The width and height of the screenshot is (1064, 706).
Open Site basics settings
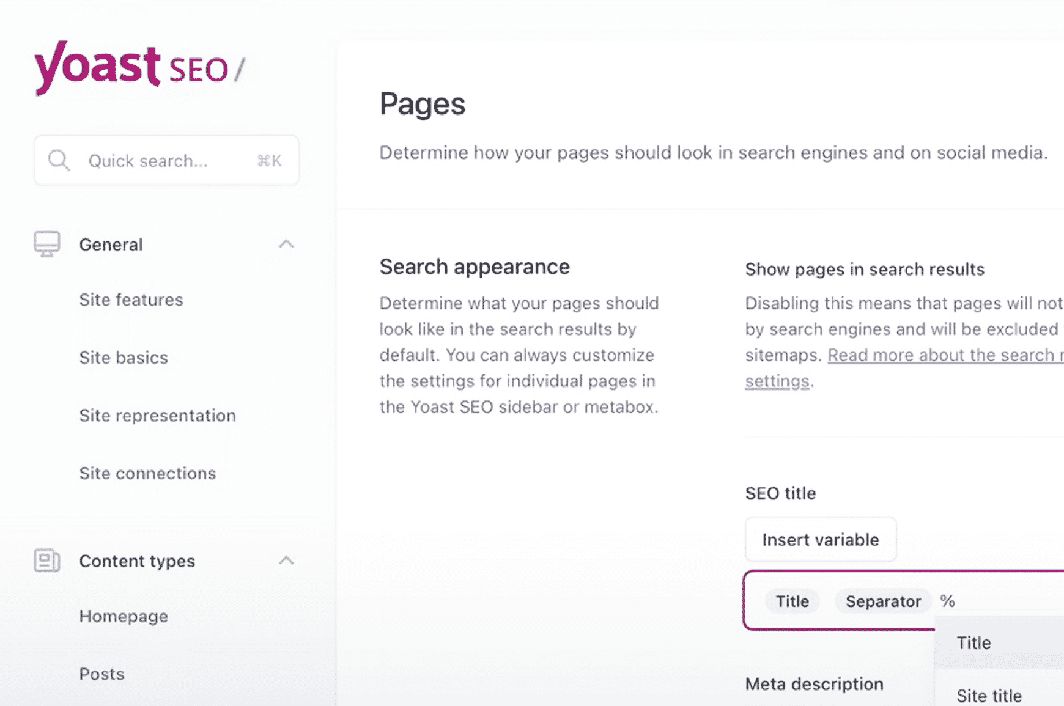124,358
